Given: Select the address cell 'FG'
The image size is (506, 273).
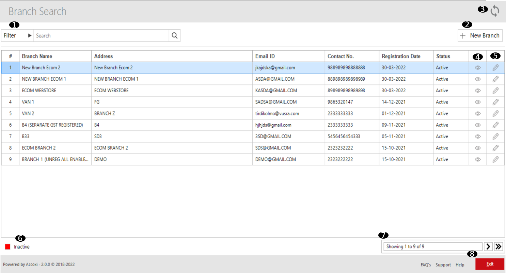Looking at the screenshot, I should click(172, 102).
